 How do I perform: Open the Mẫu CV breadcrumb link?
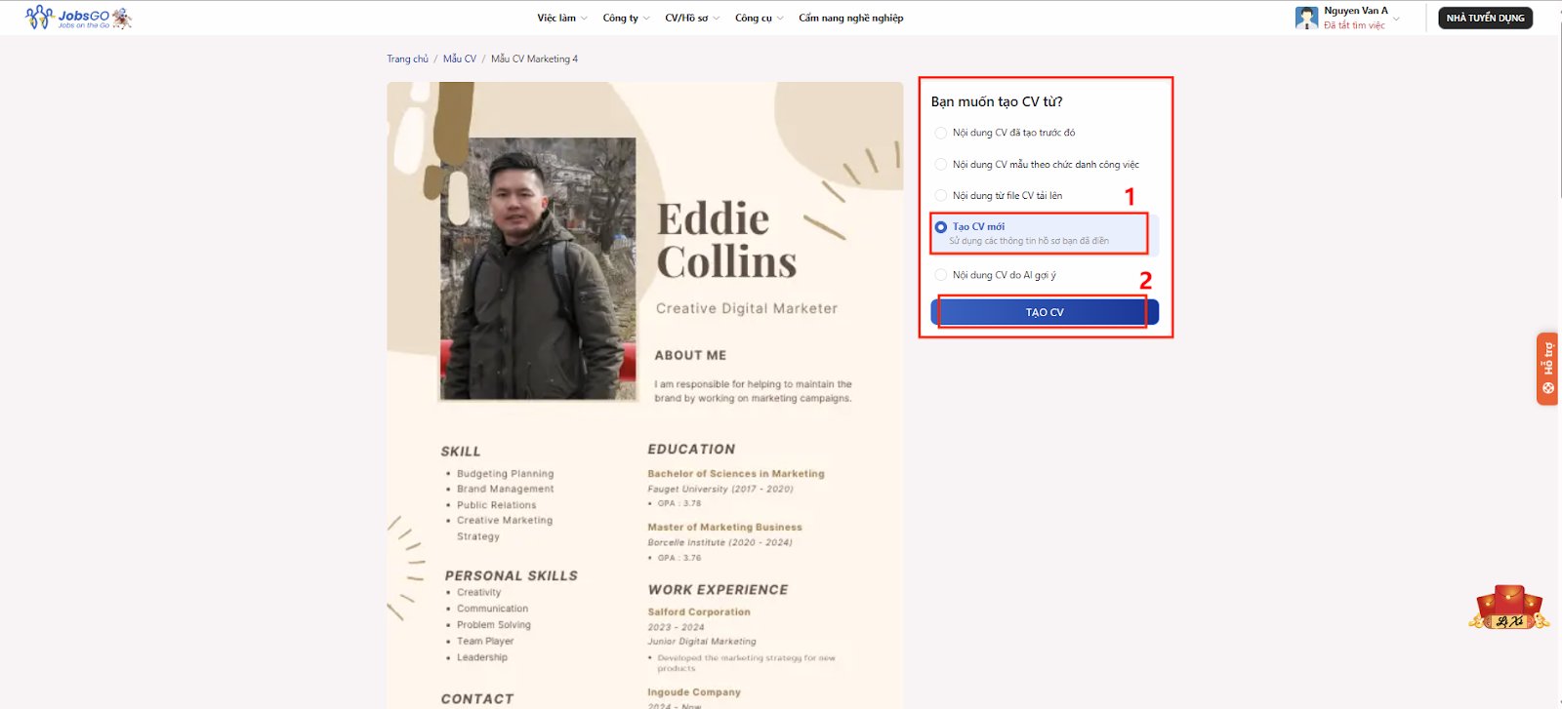459,59
